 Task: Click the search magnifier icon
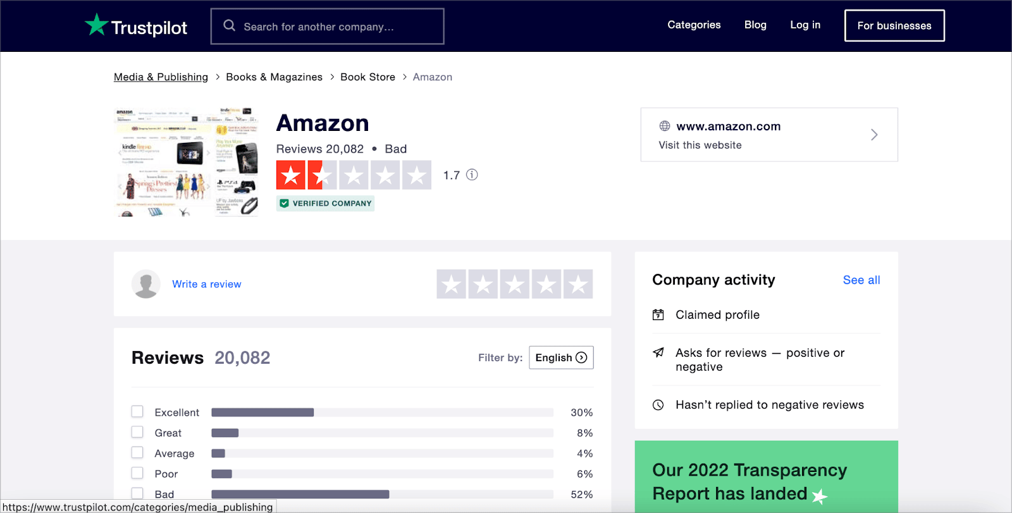[x=230, y=26]
